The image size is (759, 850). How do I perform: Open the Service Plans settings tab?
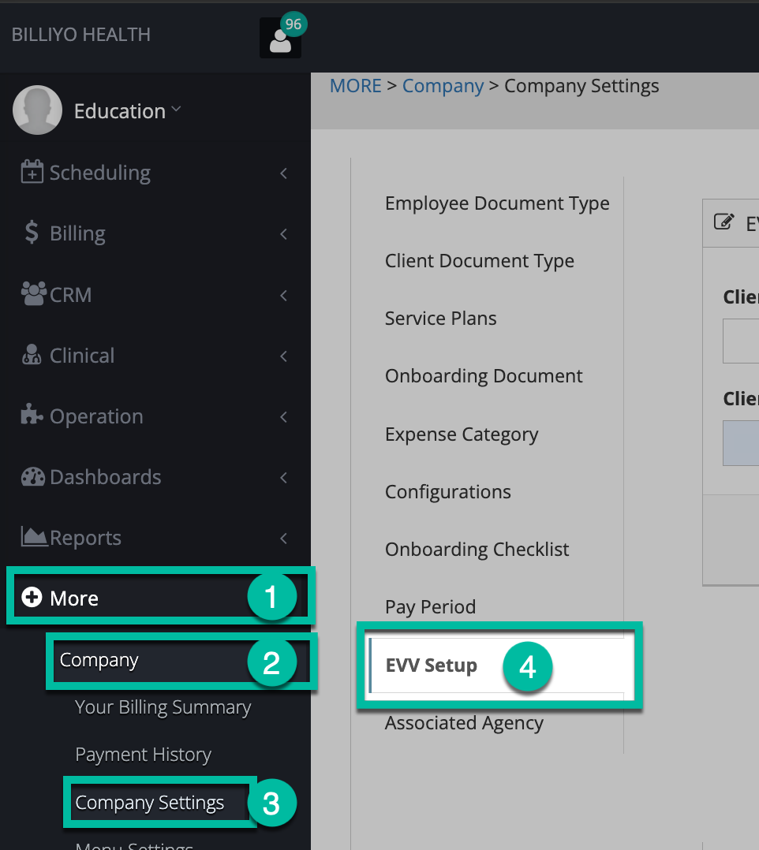click(x=440, y=319)
